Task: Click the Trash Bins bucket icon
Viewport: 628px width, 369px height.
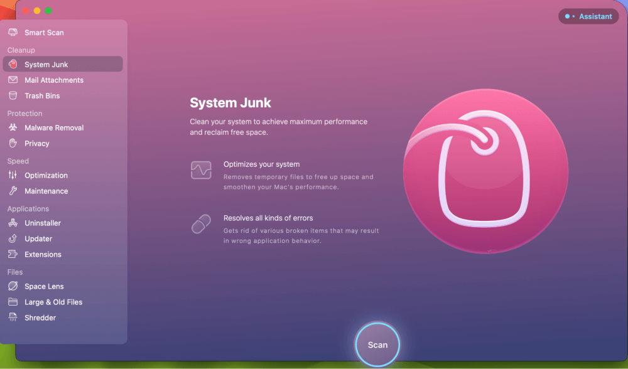Action: pyautogui.click(x=13, y=95)
